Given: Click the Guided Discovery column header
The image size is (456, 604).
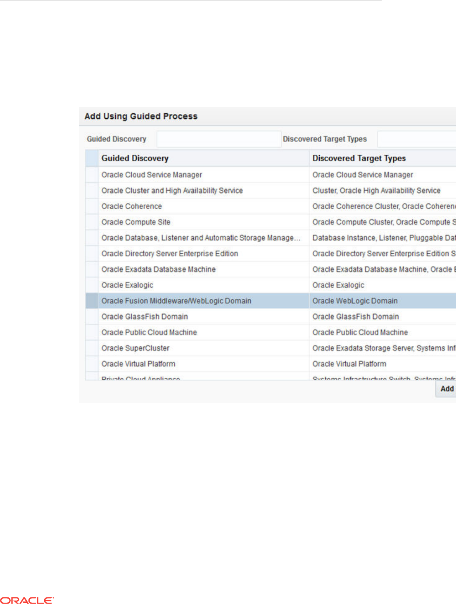Looking at the screenshot, I should point(203,158).
